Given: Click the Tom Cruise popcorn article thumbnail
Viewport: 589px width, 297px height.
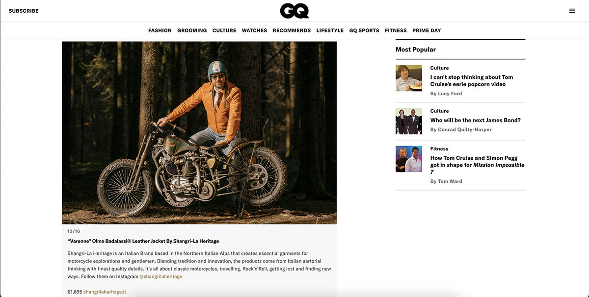Looking at the screenshot, I should 409,78.
